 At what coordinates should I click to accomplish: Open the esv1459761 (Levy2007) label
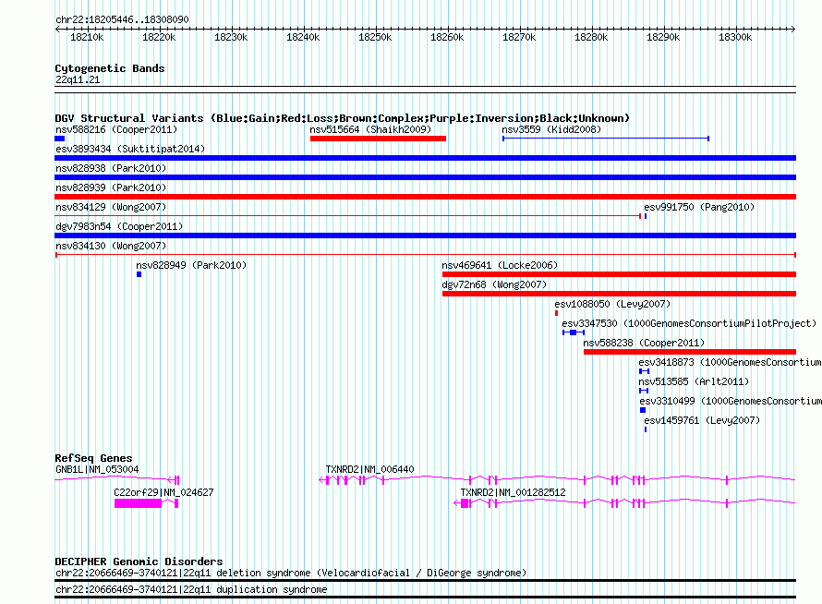[x=702, y=420]
